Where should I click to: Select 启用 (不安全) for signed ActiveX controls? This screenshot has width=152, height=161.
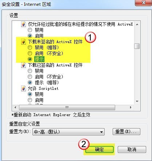tap(30, 77)
